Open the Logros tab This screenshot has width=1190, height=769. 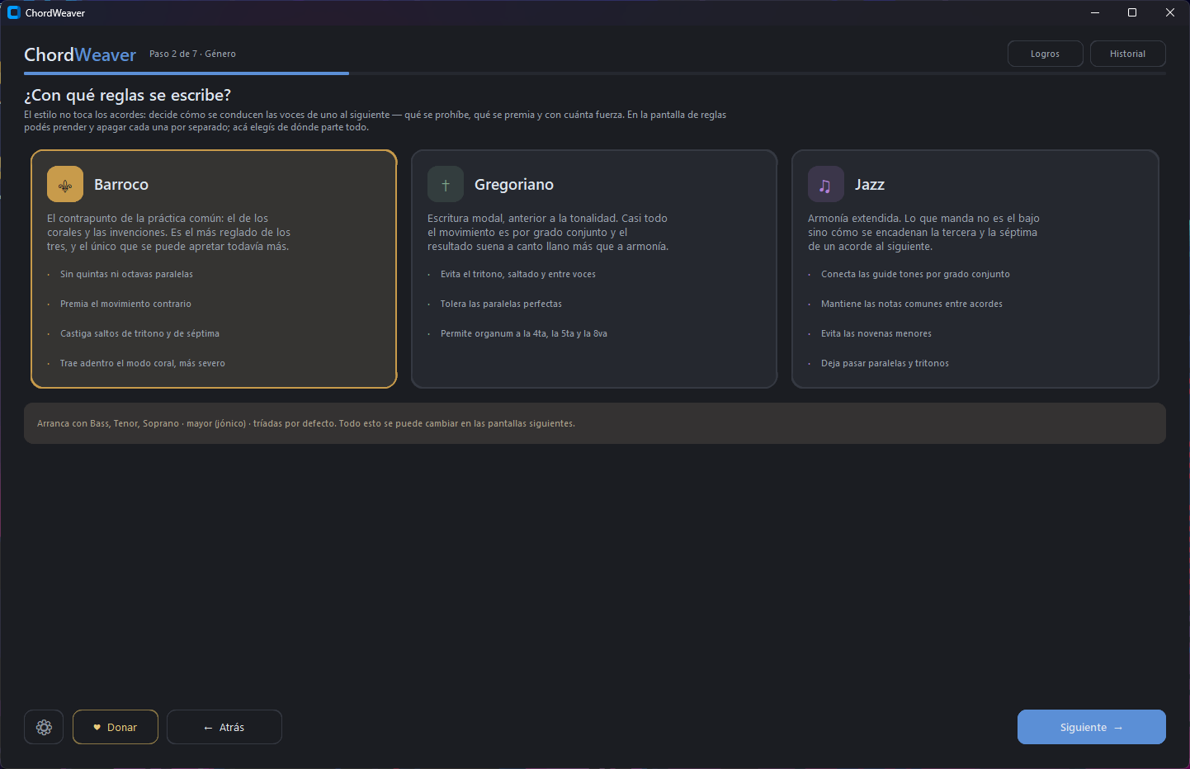point(1045,54)
